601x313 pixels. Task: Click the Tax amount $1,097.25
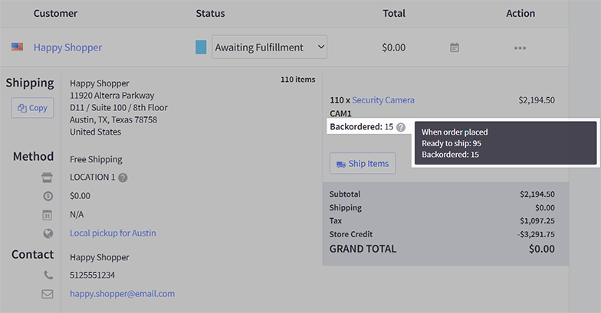(537, 220)
